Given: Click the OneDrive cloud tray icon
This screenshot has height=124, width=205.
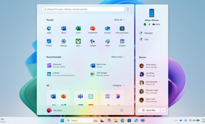Looking at the screenshot, I should 181,120.
